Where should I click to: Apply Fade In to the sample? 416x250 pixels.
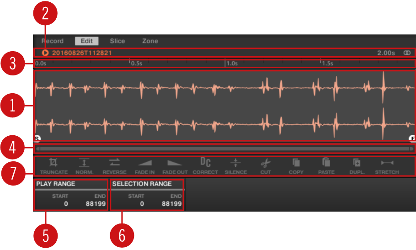pyautogui.click(x=144, y=163)
